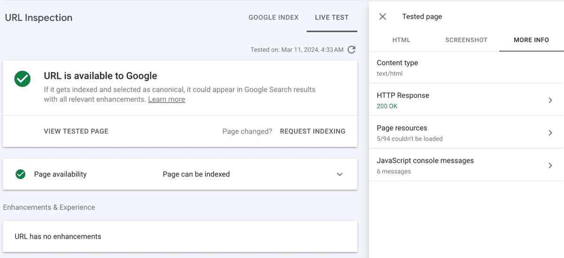The height and width of the screenshot is (258, 564).
Task: Click the Content type text/html entry
Action: (397, 68)
